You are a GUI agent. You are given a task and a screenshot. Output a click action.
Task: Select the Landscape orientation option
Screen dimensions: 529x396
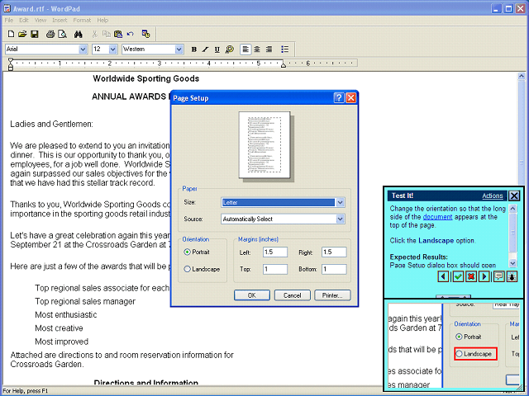(x=188, y=268)
